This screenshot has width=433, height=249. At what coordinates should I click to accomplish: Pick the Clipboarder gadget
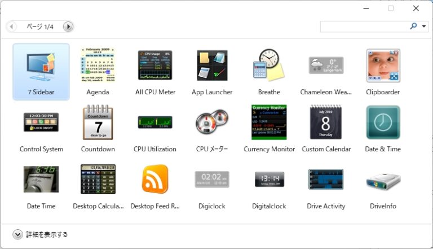tap(383, 65)
